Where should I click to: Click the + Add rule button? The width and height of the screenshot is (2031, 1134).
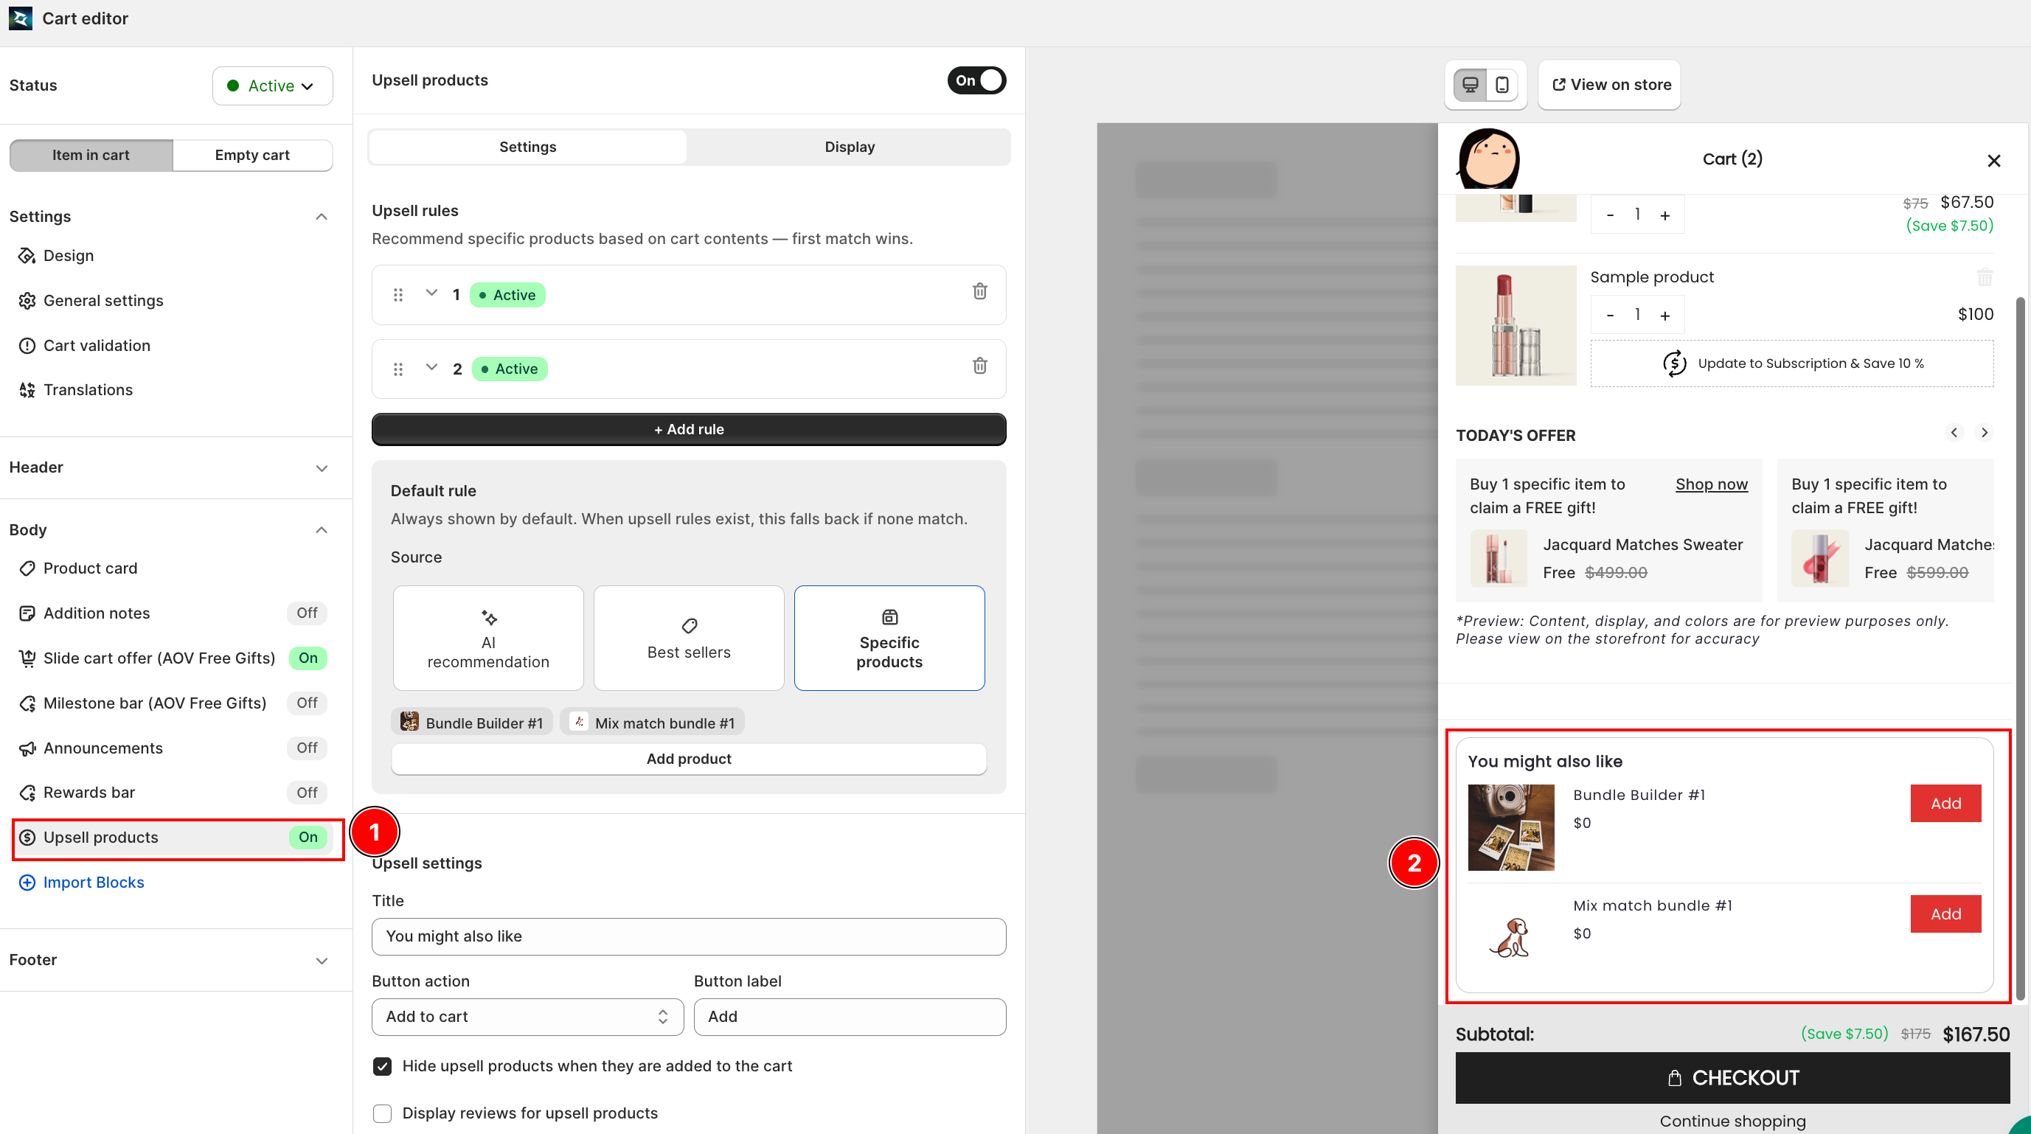coord(688,429)
